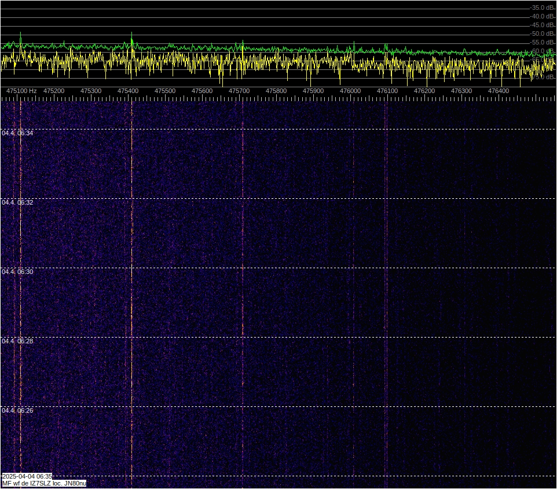Click the -50.0 dB scale label
The height and width of the screenshot is (489, 557).
(543, 34)
